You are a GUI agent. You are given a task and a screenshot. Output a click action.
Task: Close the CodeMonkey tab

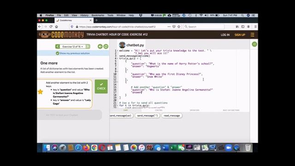90,20
